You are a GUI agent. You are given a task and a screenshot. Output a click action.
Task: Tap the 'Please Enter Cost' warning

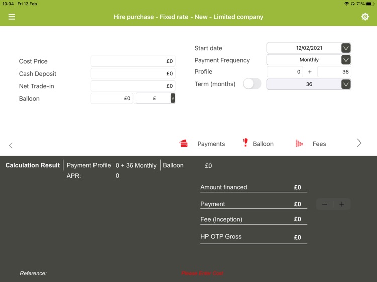(x=202, y=273)
